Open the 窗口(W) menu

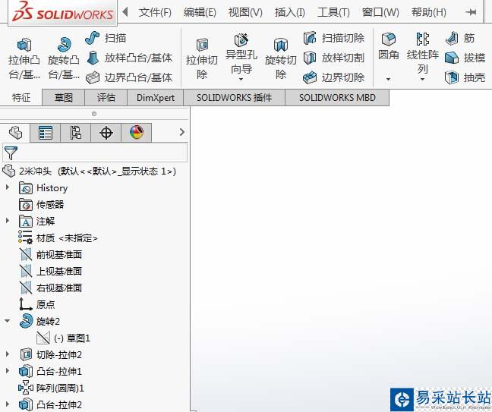(x=380, y=12)
